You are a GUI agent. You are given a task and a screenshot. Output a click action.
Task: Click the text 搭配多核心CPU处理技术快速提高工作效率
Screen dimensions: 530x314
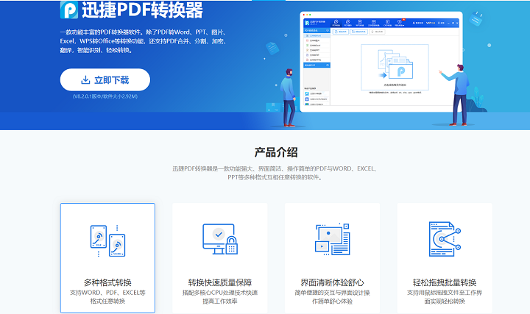pos(220,297)
